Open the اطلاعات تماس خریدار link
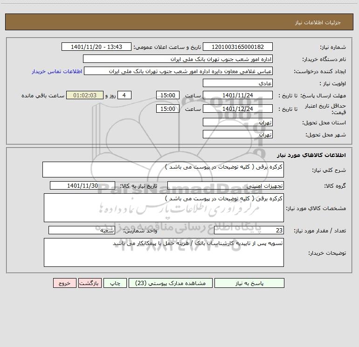Screen dimensions: 359x347 pyautogui.click(x=57, y=71)
